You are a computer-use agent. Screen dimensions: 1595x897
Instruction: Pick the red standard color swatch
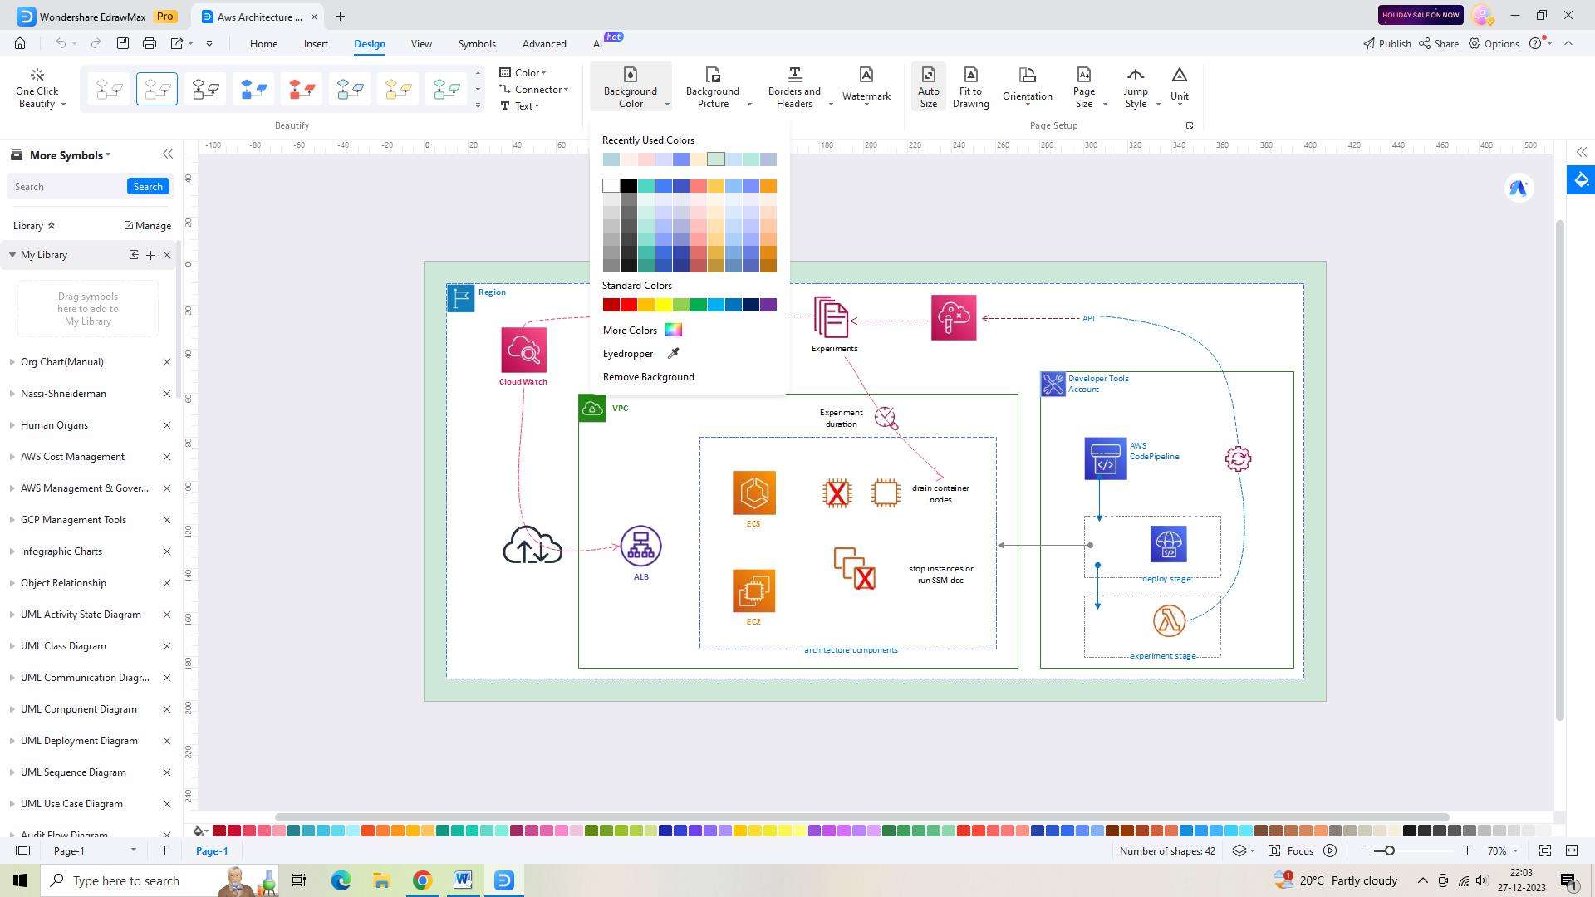629,306
